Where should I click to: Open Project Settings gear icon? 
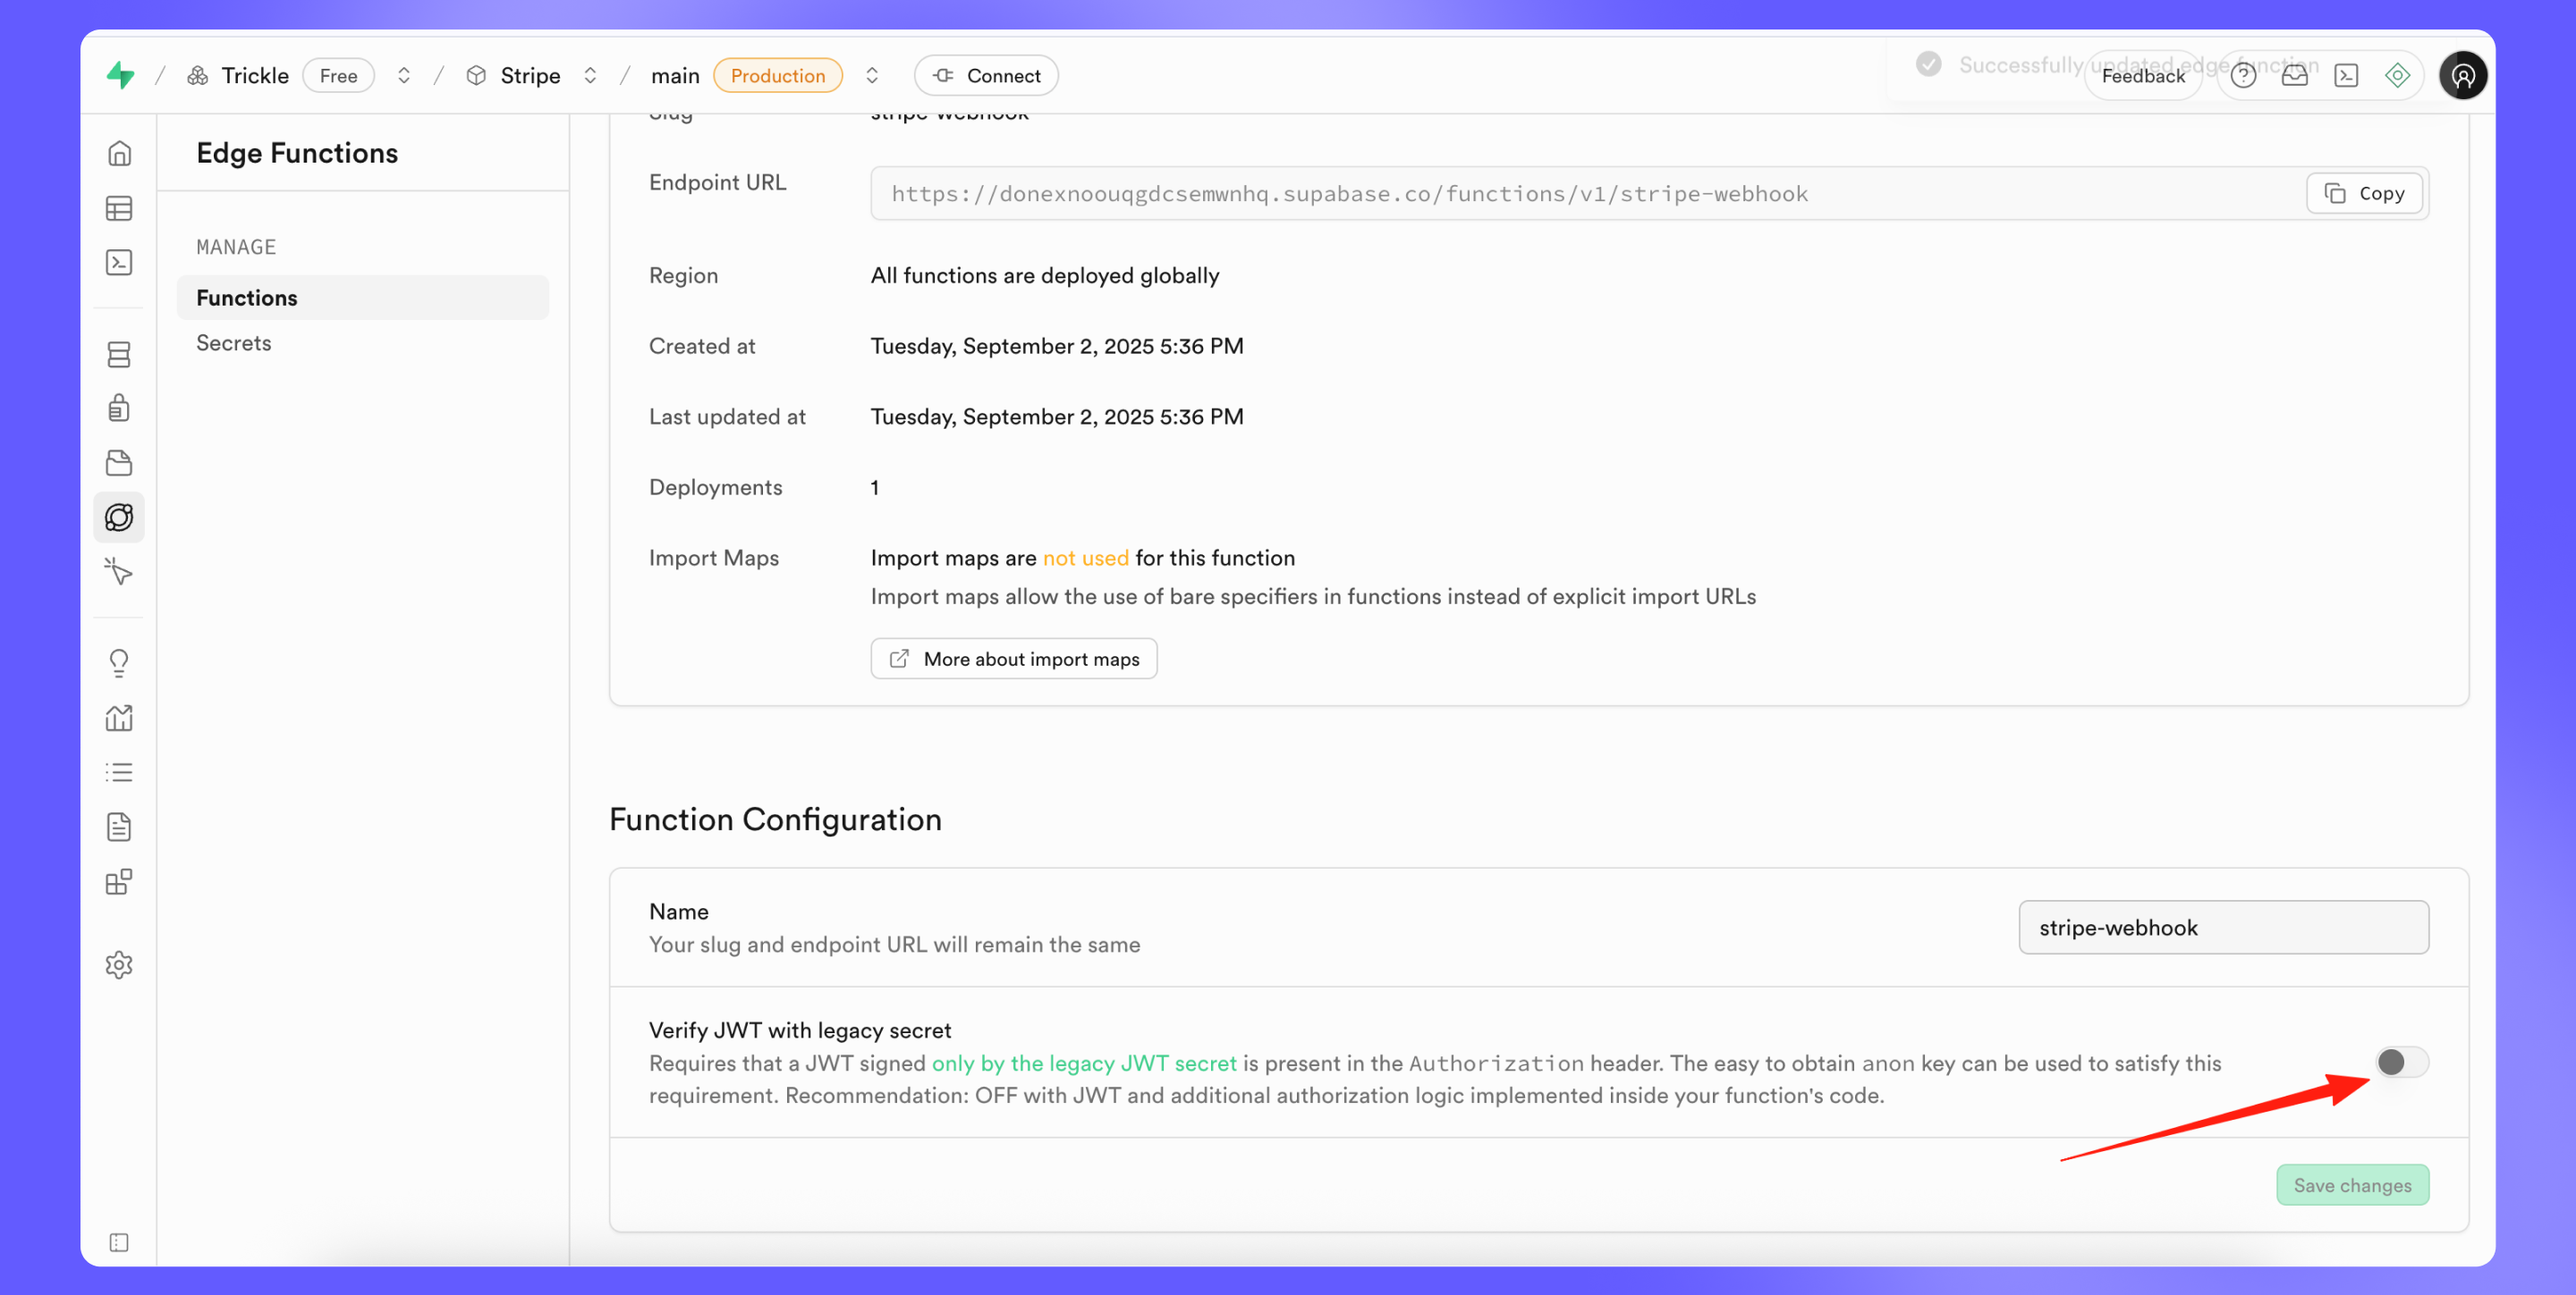pyautogui.click(x=119, y=964)
